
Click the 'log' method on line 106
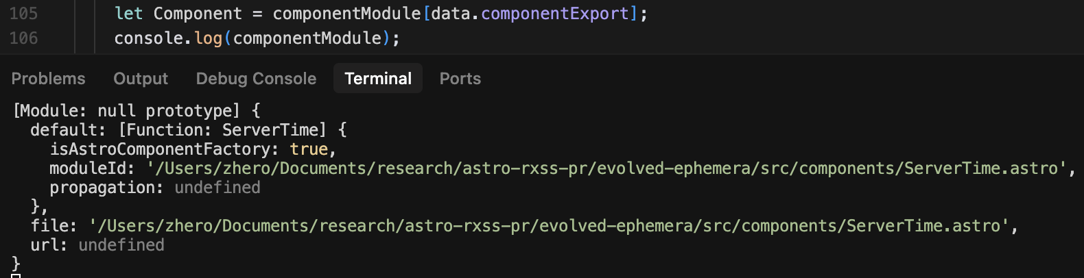(x=208, y=38)
